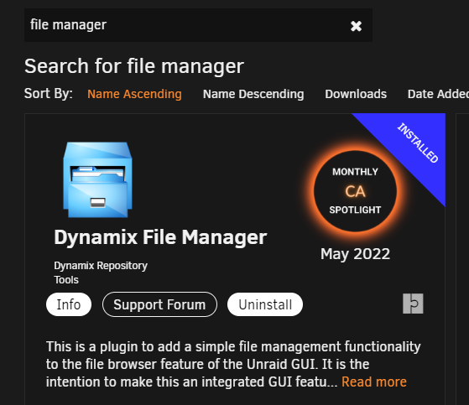
Task: Sort results by Downloads
Action: [356, 94]
